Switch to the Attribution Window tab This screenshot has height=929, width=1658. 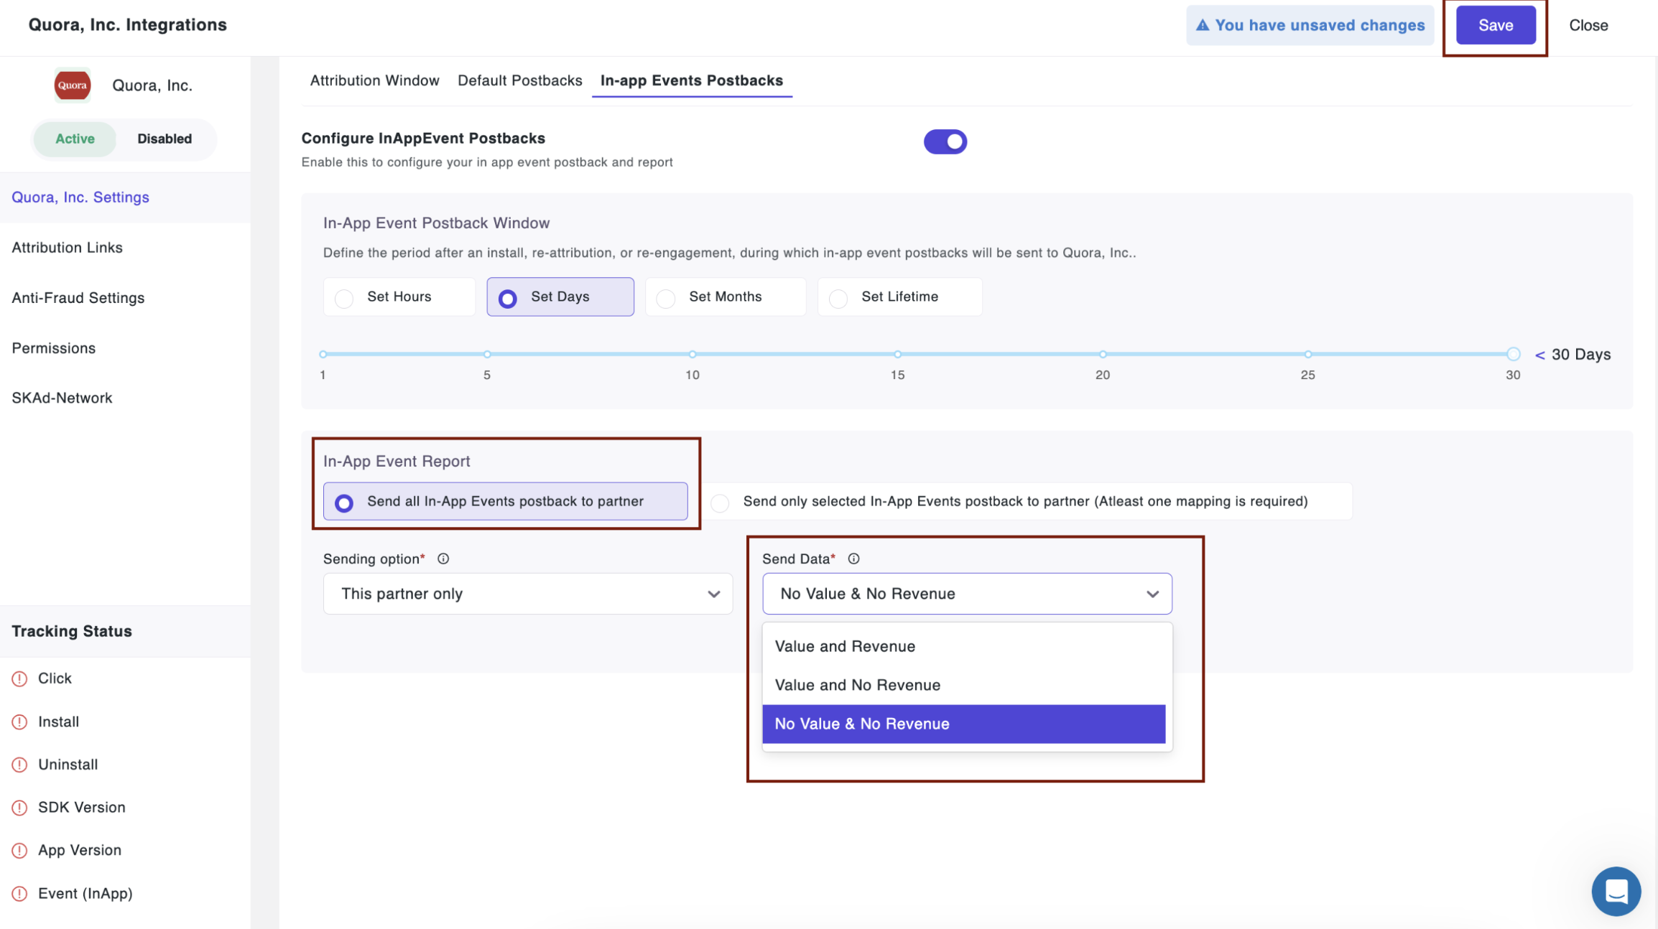click(x=374, y=80)
